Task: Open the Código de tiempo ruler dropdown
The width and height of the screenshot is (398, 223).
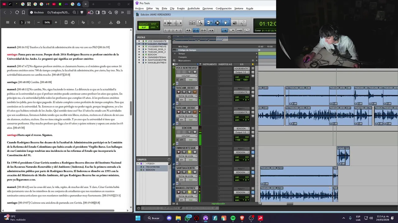Action: click(177, 50)
